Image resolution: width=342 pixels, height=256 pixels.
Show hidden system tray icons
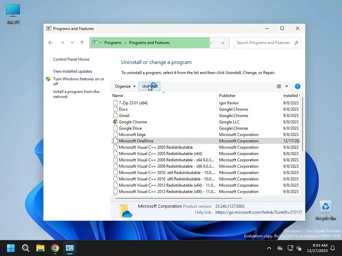point(269,248)
